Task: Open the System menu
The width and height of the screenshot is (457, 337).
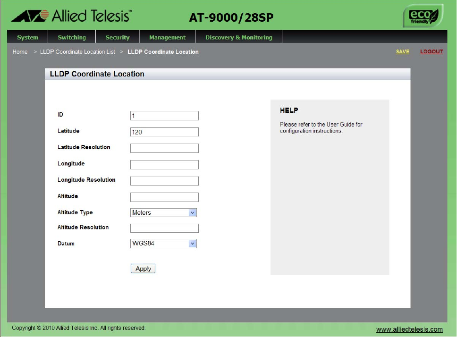Action: coord(27,37)
